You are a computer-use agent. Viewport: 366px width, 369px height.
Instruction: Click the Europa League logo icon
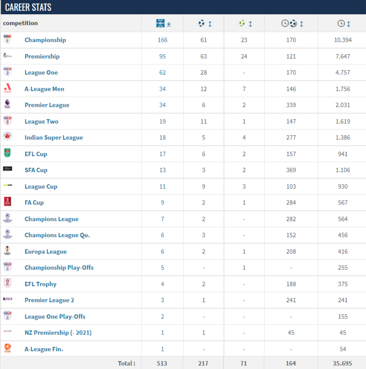click(x=7, y=251)
